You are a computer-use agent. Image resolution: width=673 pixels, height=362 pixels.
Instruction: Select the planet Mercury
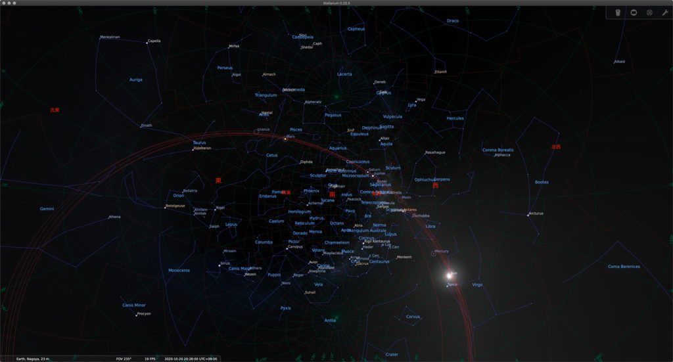[x=434, y=254]
